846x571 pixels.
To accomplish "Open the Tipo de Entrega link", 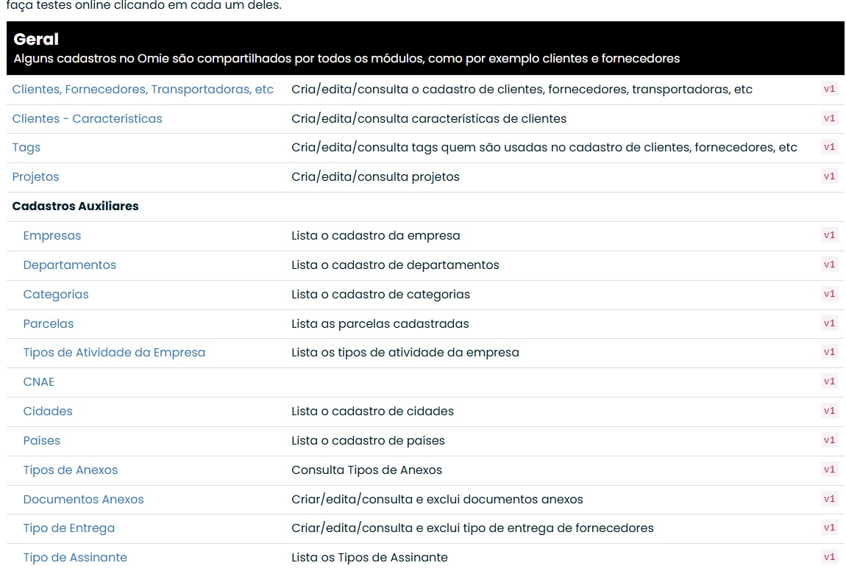I will click(x=69, y=528).
